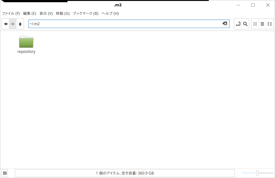Open the file search tool
275x178 pixels.
[245, 24]
